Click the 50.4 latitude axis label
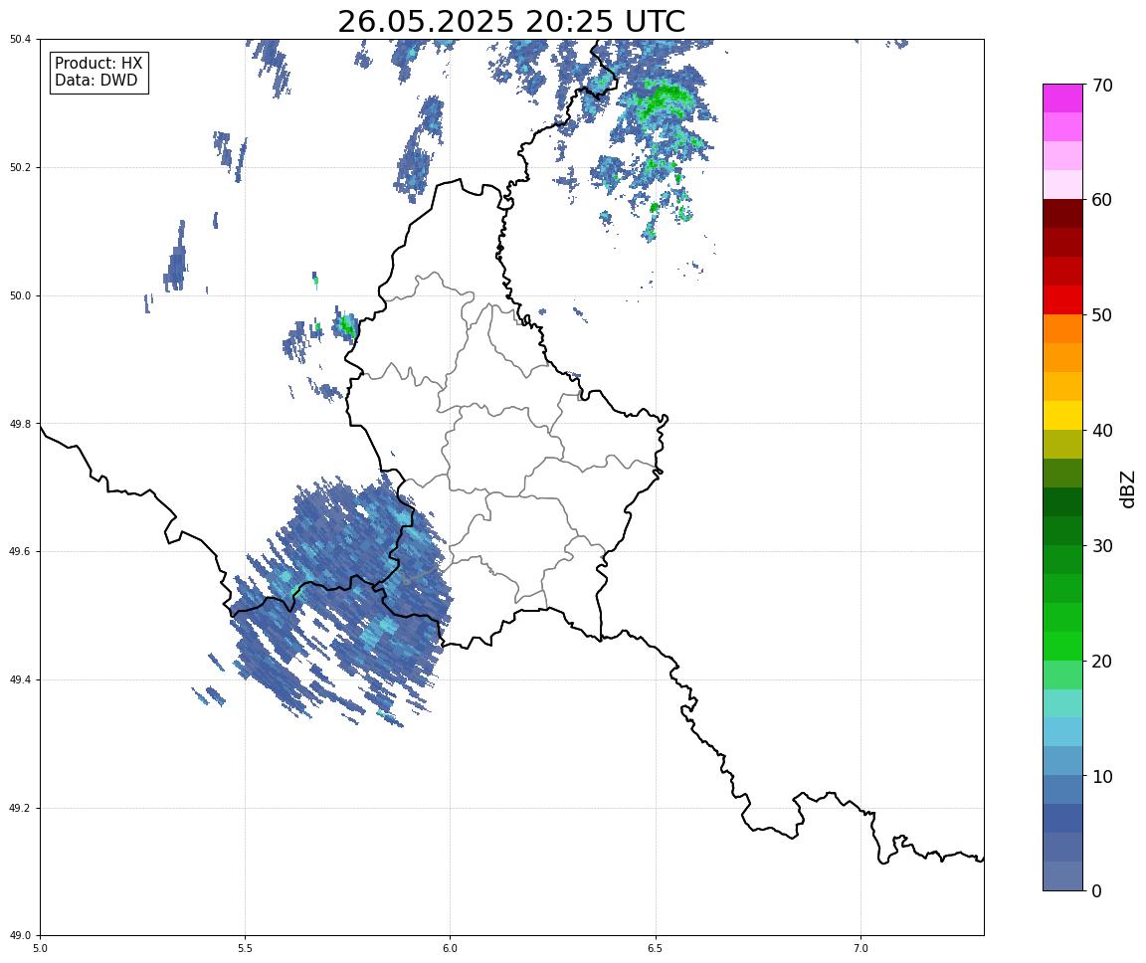Screen dimensions: 1146x963 pyautogui.click(x=21, y=40)
